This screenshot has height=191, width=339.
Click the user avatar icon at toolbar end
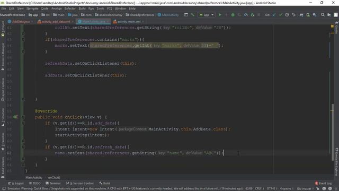(x=336, y=15)
